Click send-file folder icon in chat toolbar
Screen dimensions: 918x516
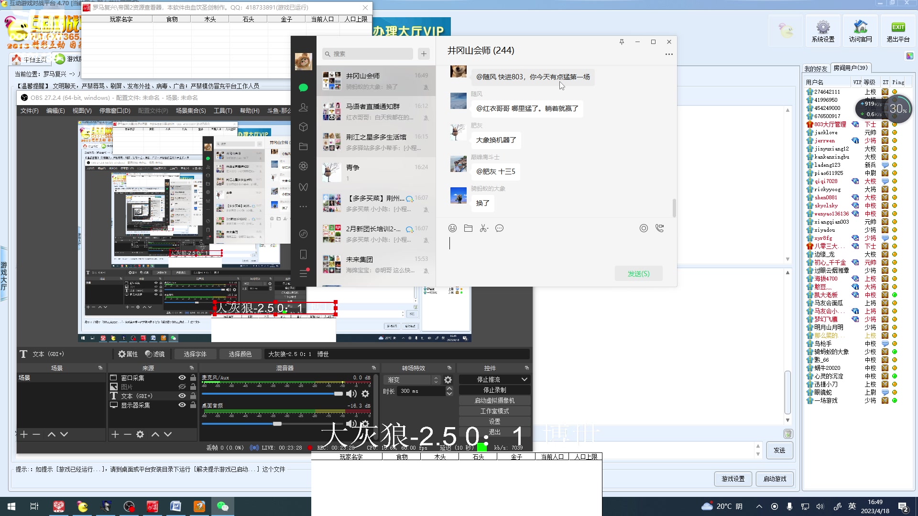469,228
